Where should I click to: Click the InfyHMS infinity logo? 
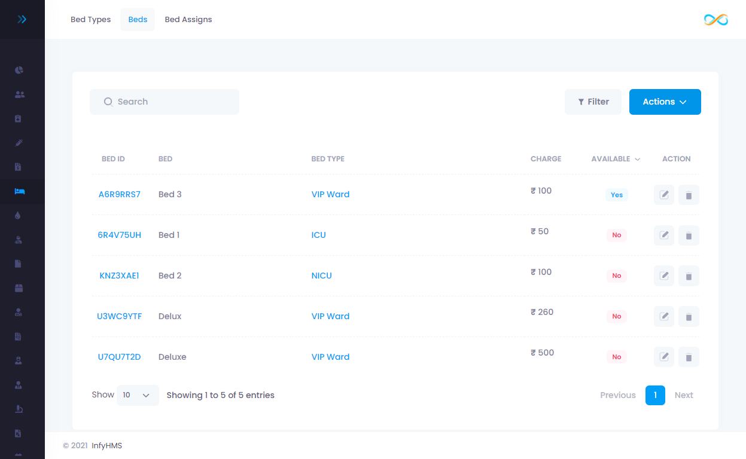point(715,19)
